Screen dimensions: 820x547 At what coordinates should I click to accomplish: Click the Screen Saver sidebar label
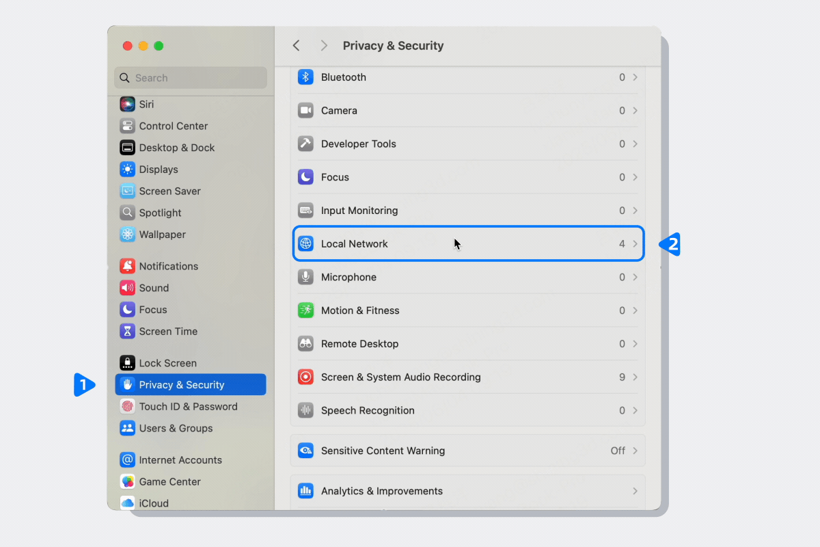coord(170,191)
